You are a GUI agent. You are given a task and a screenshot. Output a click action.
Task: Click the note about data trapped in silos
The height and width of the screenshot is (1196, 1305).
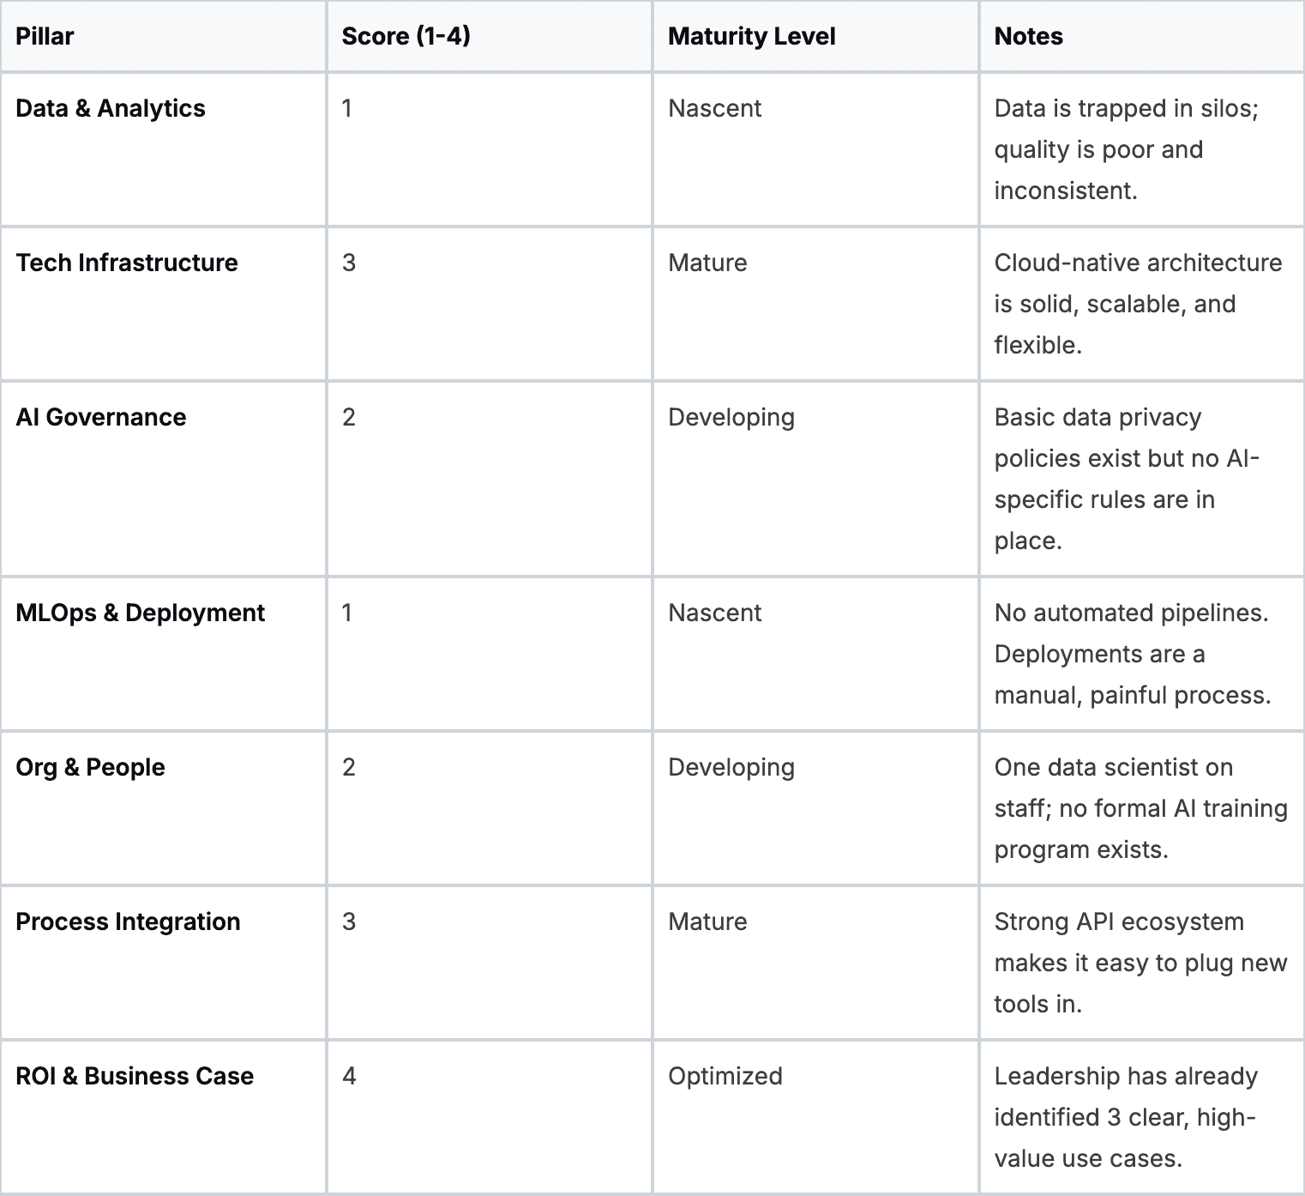1126,149
